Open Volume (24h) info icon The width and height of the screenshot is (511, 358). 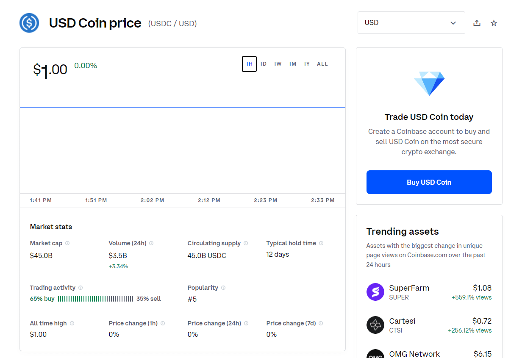pyautogui.click(x=151, y=243)
